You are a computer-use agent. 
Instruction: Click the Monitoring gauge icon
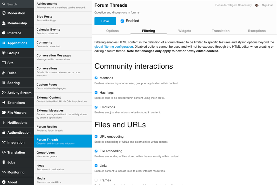tap(4, 172)
